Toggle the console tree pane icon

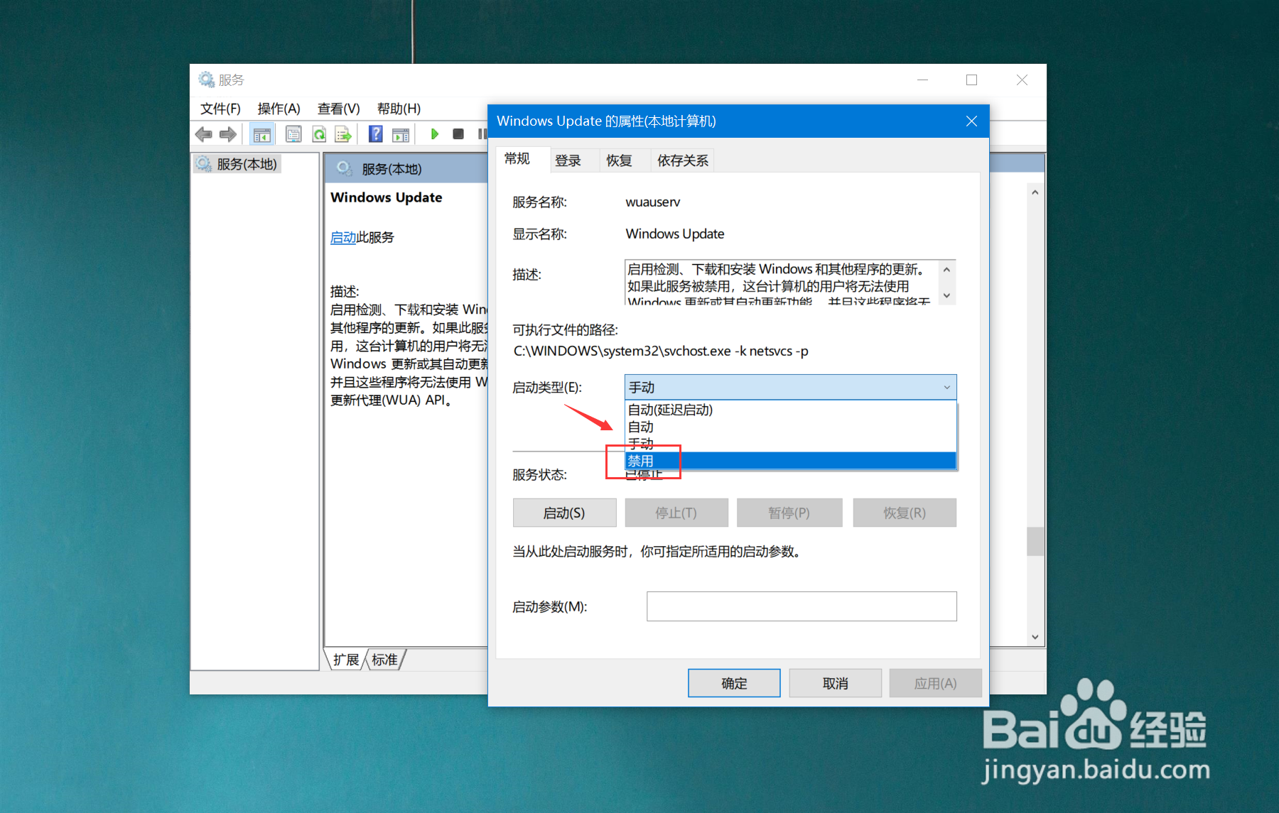261,133
